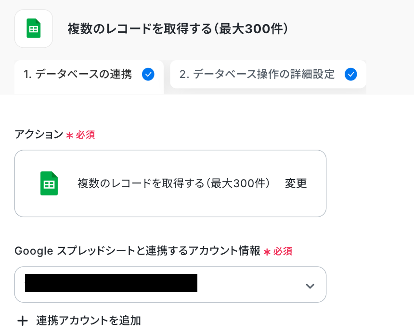Screen dimensions: 414x335
Task: Select the 連携アカウントを追加 link
Action: [x=88, y=321]
